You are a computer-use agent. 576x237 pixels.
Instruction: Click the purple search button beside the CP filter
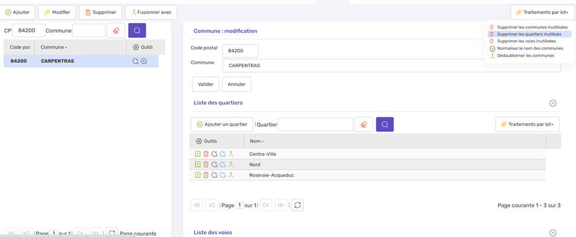click(x=137, y=31)
